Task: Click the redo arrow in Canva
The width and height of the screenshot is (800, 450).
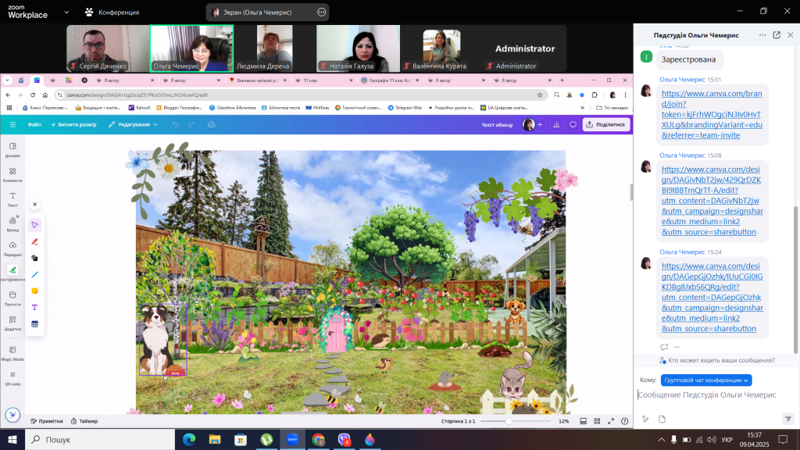Action: [191, 124]
